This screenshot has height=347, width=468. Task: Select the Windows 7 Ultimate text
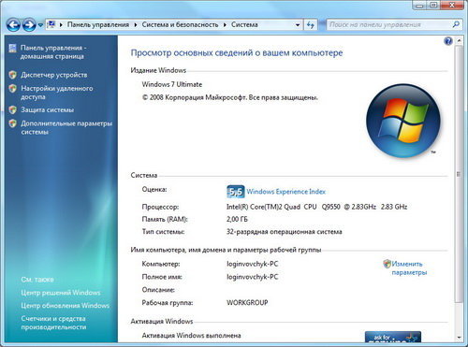[x=172, y=84]
